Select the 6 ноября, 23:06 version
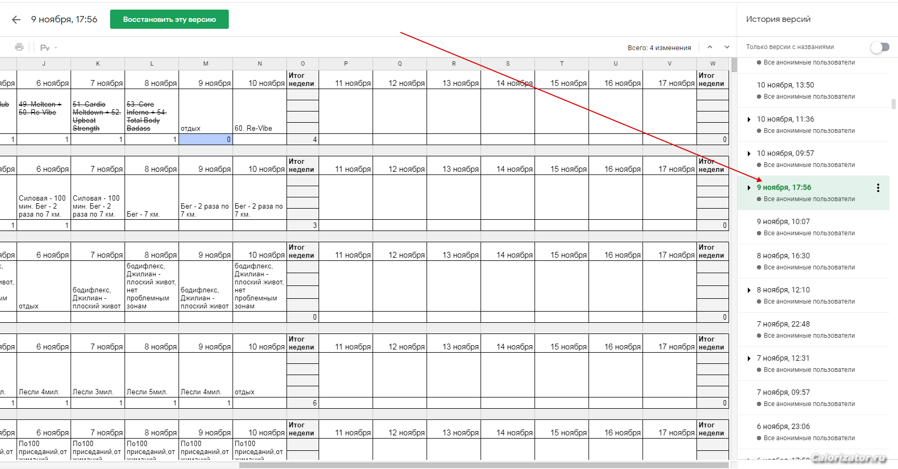Viewport: 898px width, 469px height. 783,426
